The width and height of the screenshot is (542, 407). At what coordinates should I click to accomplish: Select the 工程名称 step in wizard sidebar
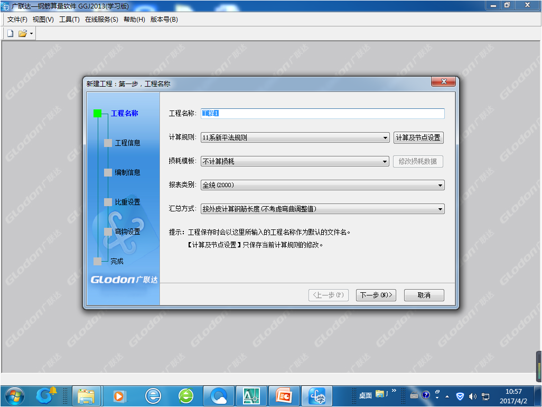point(125,114)
